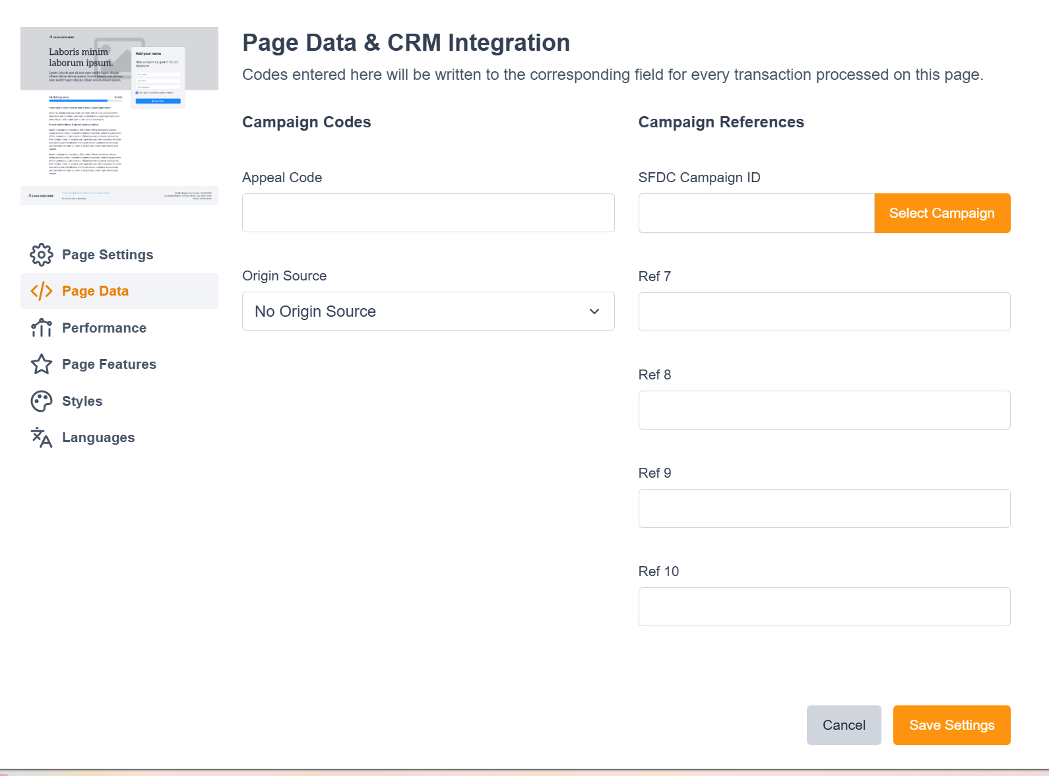The image size is (1049, 776).
Task: Click the SFDC Campaign ID label
Action: [699, 178]
